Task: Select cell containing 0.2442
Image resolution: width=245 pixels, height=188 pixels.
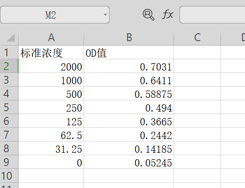Action: [129, 135]
